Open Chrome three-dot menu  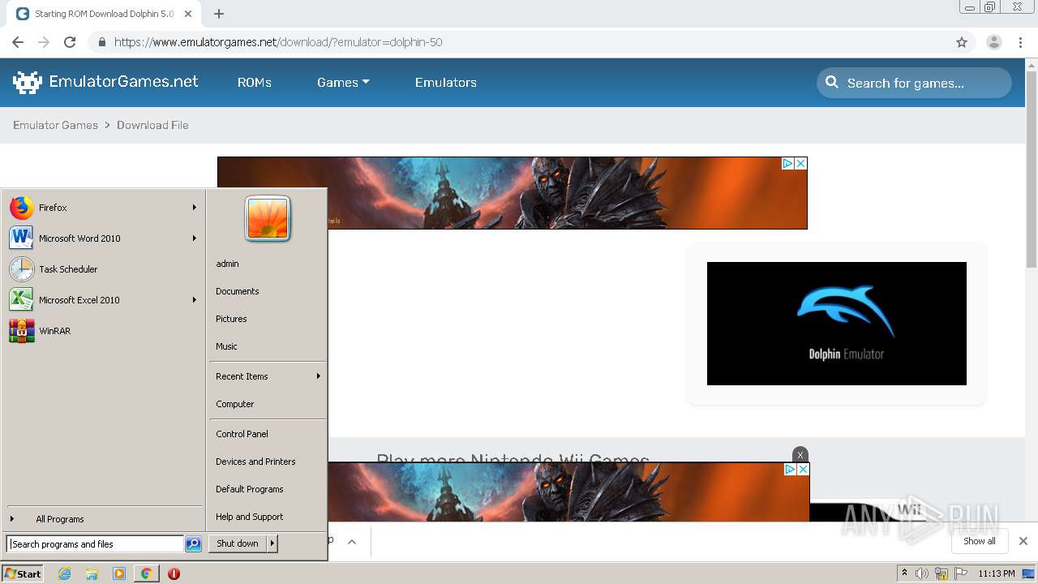click(x=1021, y=42)
